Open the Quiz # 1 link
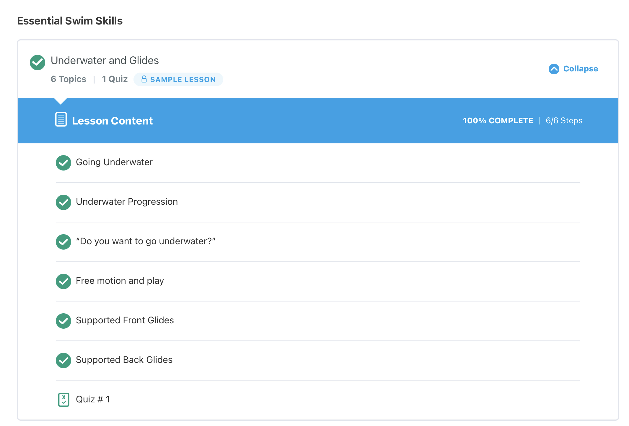Screen dimensions: 629x426 pos(93,399)
